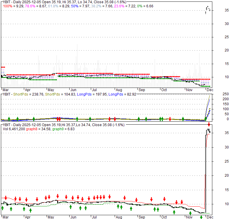
Task: Select the Jun label under the top chart
Action: click(x=73, y=90)
